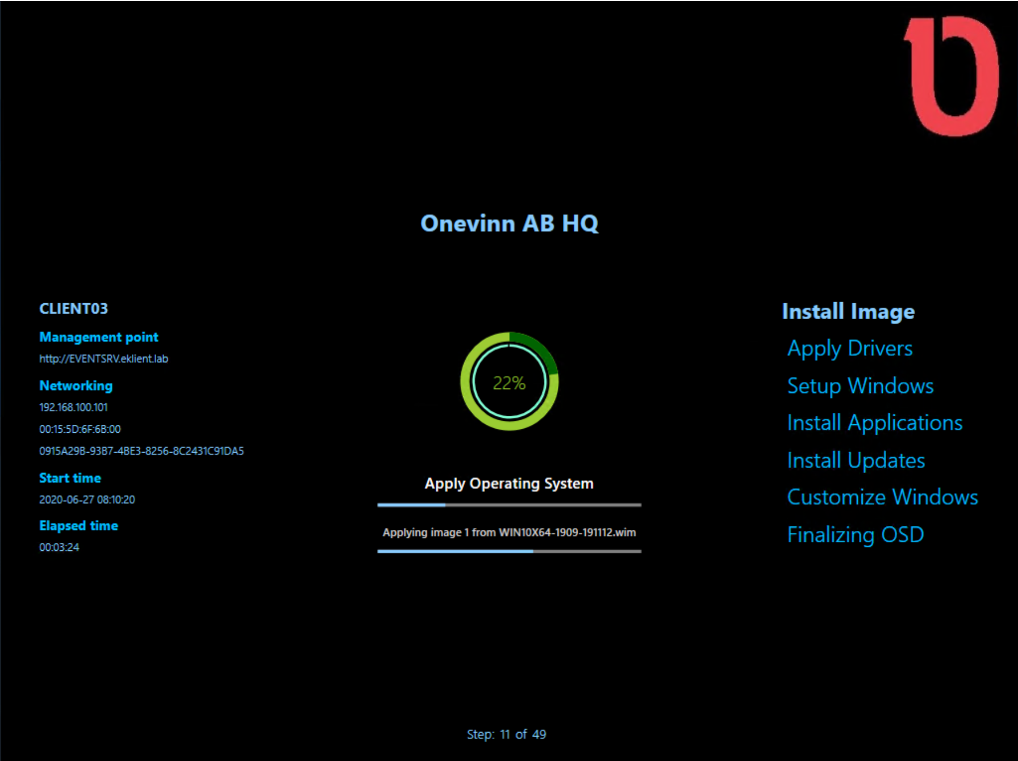
Task: Click the 'Management point' heading
Action: [x=99, y=337]
